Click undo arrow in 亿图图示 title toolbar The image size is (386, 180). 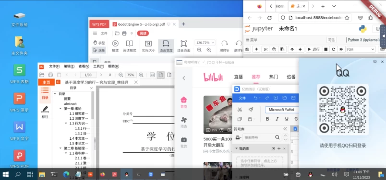click(x=256, y=98)
